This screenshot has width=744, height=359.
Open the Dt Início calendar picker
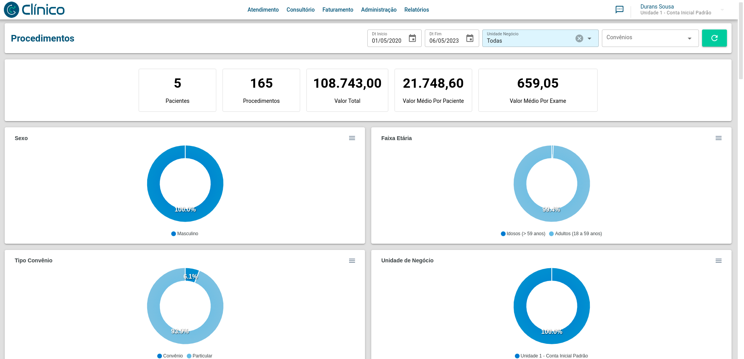pos(412,38)
